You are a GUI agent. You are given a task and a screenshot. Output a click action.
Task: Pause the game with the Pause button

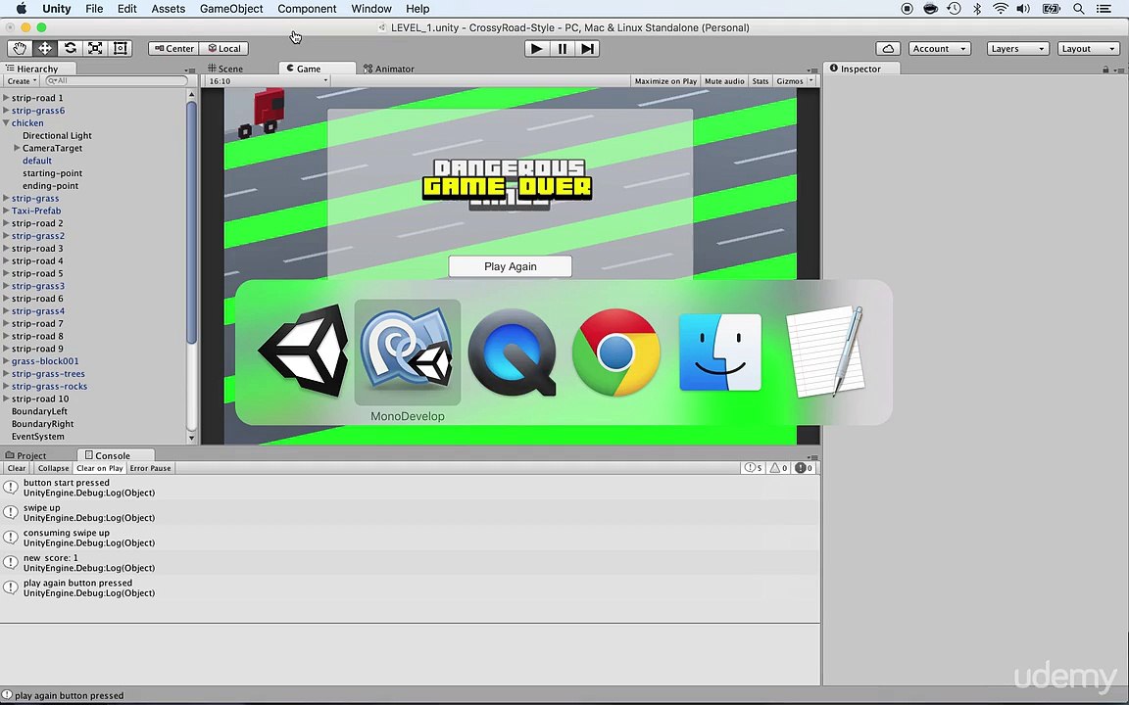pyautogui.click(x=562, y=48)
